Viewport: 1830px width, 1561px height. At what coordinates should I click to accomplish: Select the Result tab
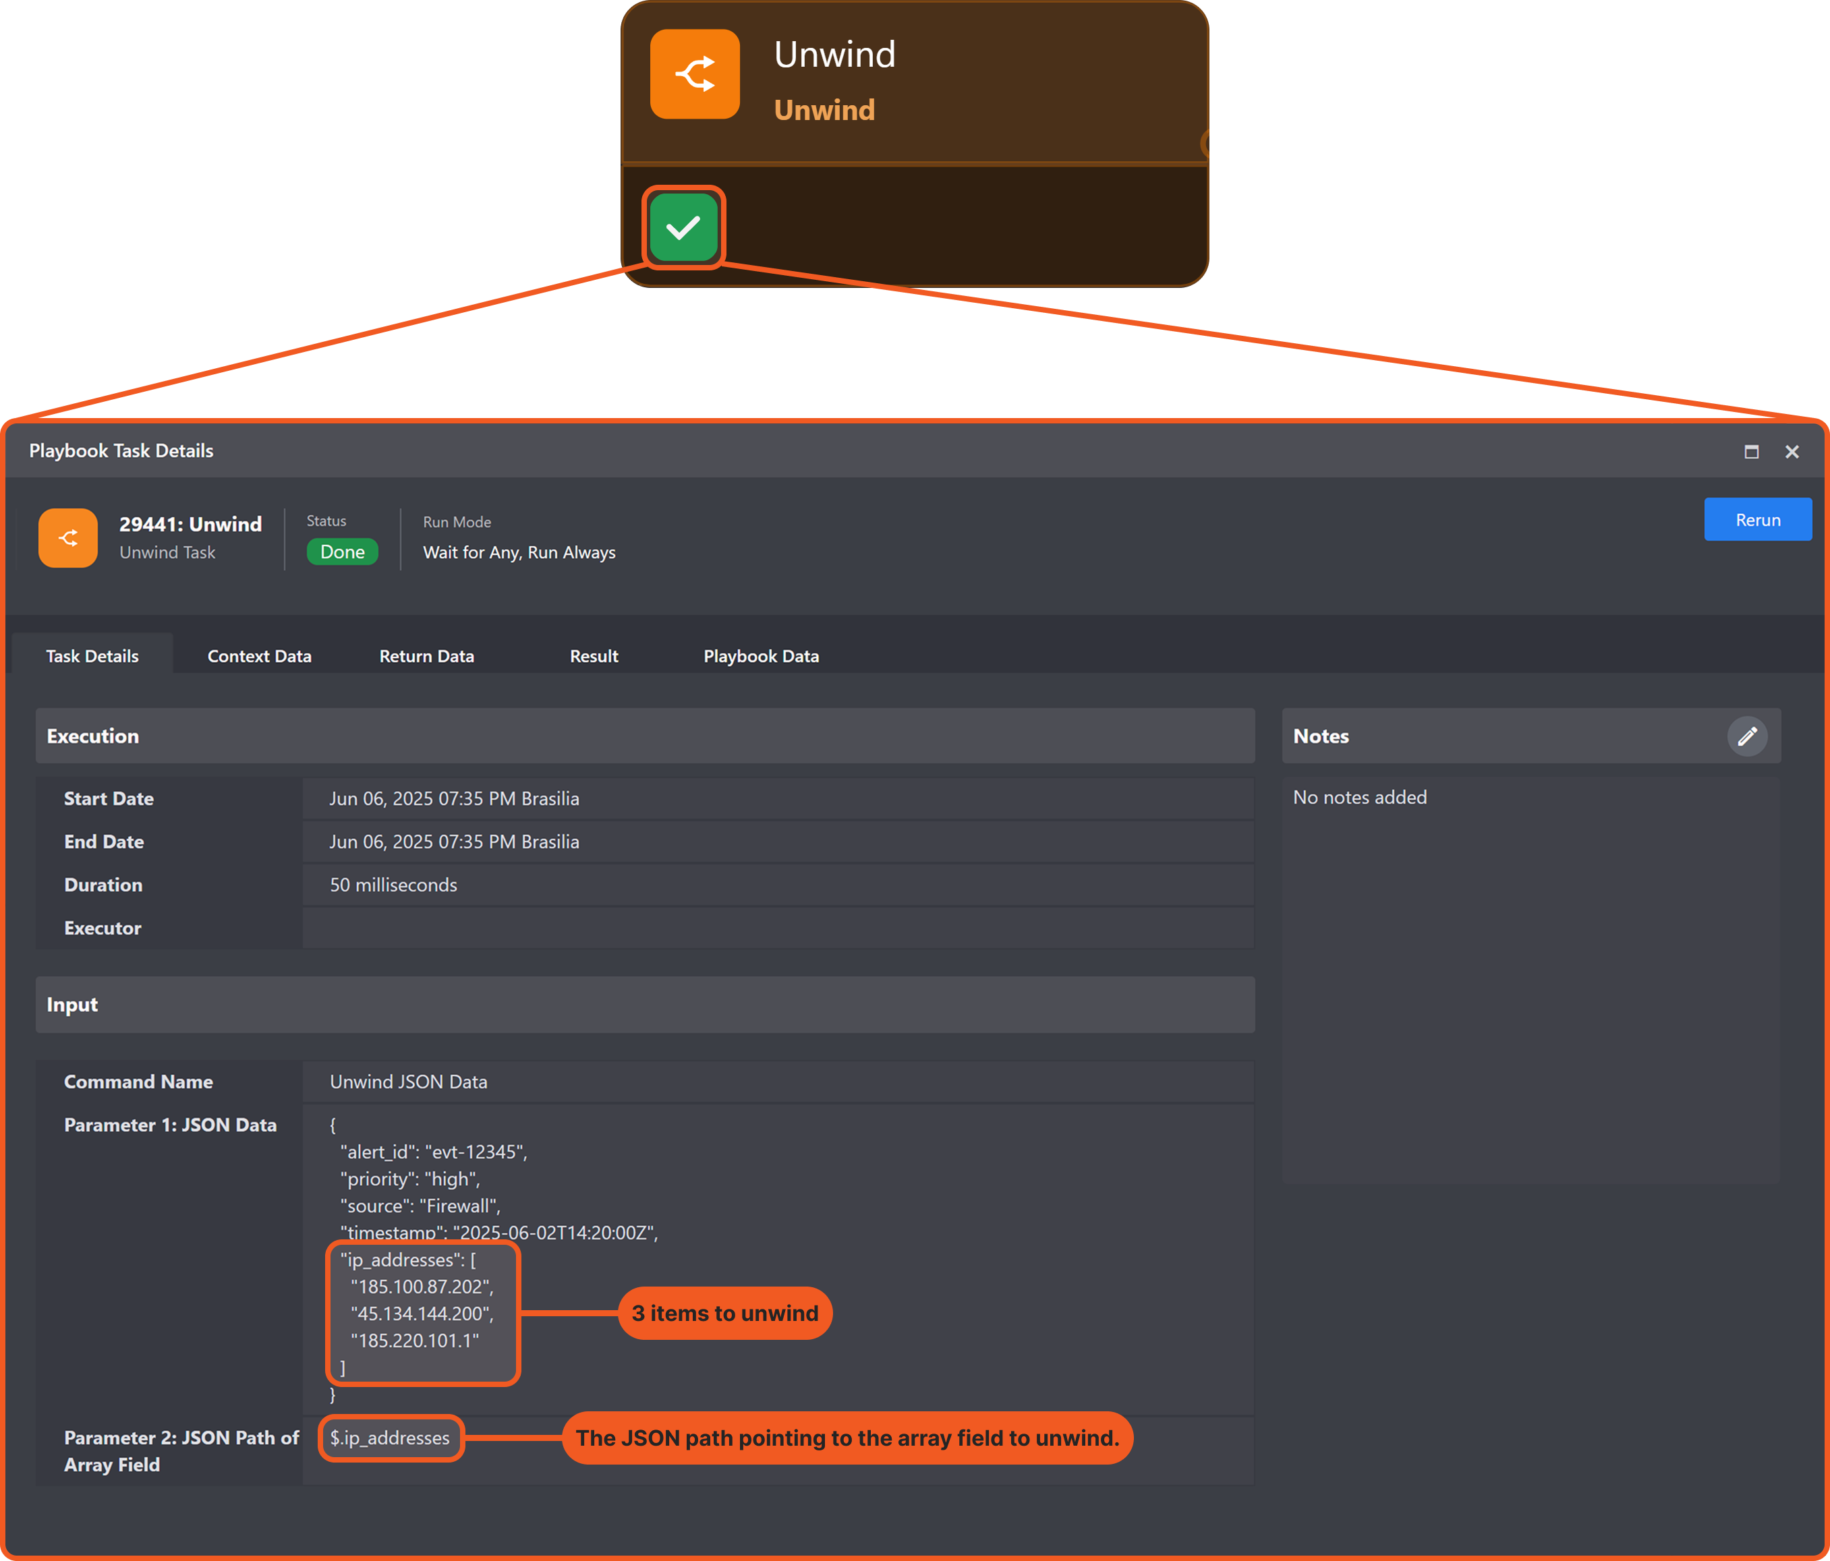(x=594, y=656)
